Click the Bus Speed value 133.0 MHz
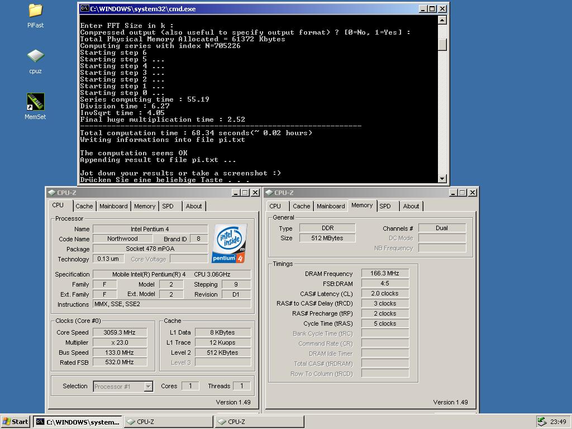 click(120, 352)
